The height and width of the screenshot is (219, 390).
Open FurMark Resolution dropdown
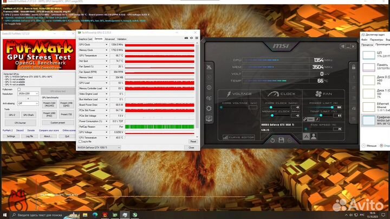pos(28,94)
